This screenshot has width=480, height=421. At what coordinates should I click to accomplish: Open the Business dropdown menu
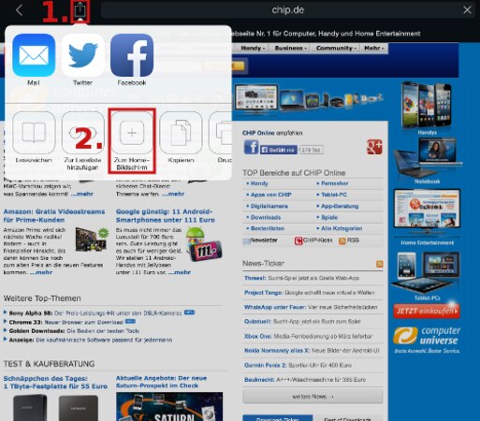291,48
